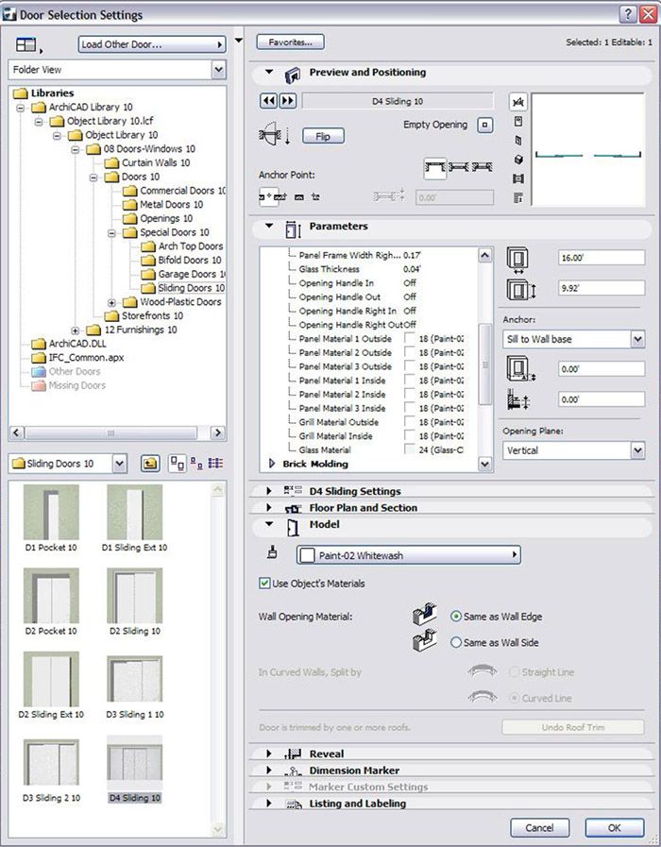The width and height of the screenshot is (661, 847).
Task: Select front elevation preview icon
Action: pyautogui.click(x=517, y=122)
